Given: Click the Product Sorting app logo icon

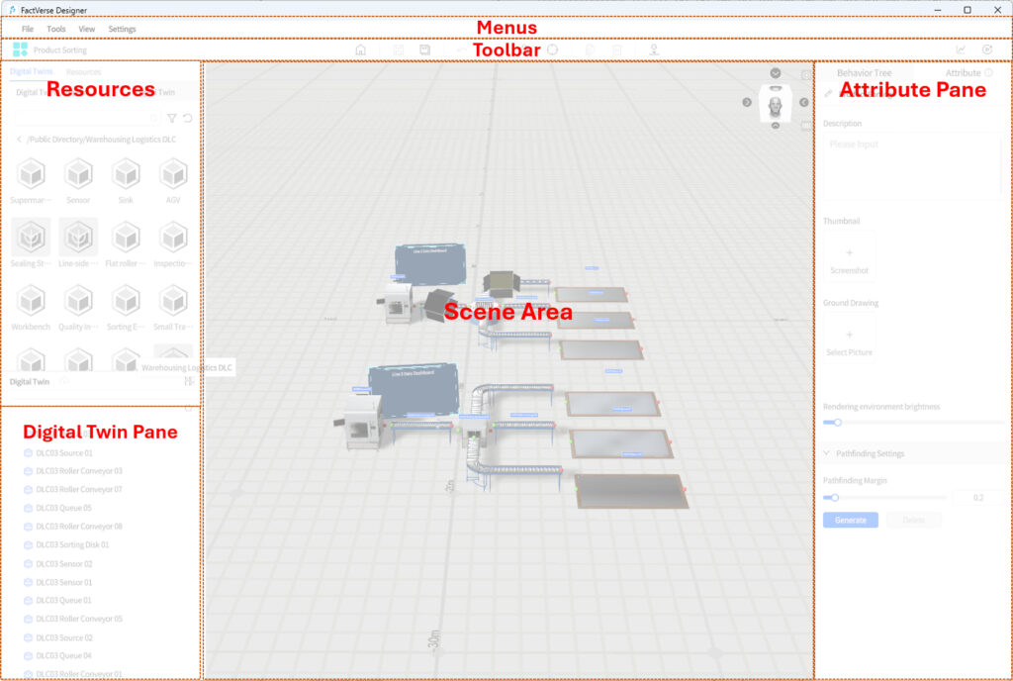Looking at the screenshot, I should [x=20, y=49].
